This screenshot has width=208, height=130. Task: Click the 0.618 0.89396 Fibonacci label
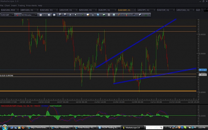pyautogui.click(x=7, y=75)
